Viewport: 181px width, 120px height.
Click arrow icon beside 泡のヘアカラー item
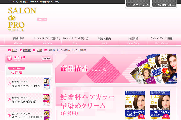9,115
